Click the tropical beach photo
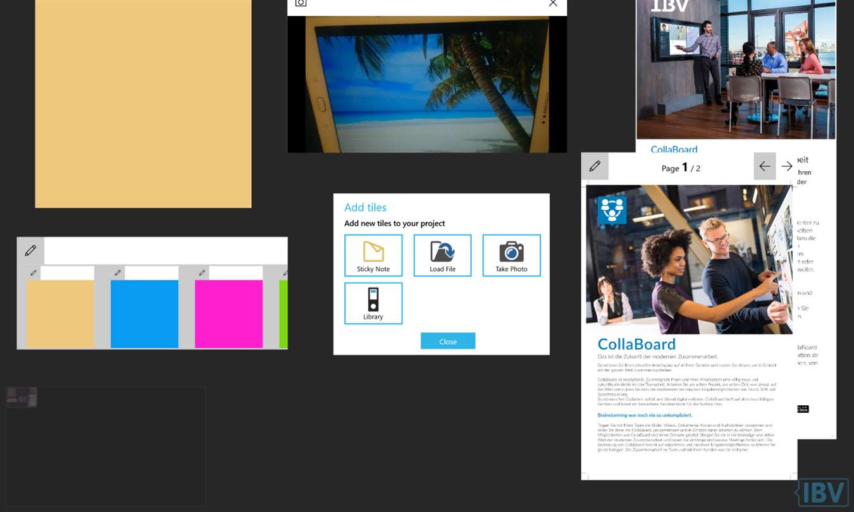The height and width of the screenshot is (512, 854). click(x=427, y=84)
